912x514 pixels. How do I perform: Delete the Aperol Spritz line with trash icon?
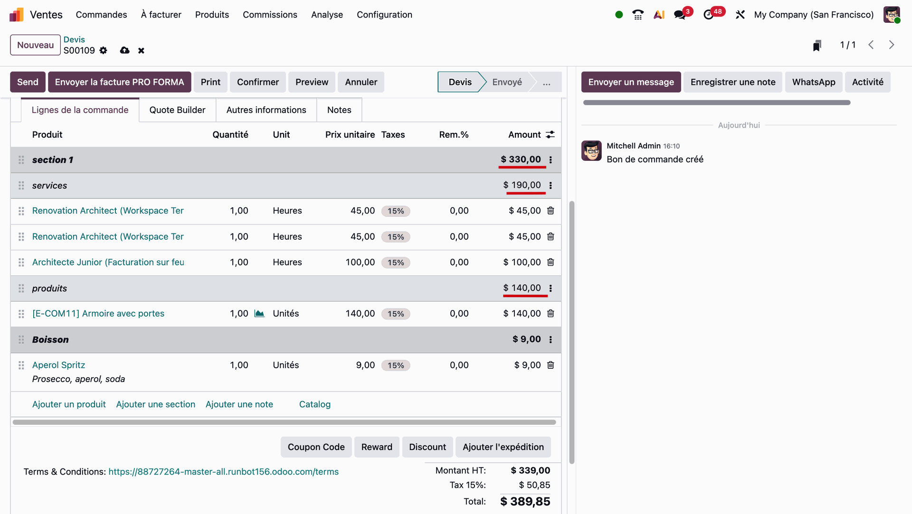click(x=551, y=365)
